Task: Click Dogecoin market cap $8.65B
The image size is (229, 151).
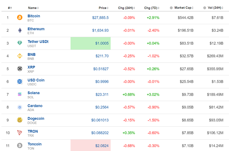Action: [x=188, y=120]
